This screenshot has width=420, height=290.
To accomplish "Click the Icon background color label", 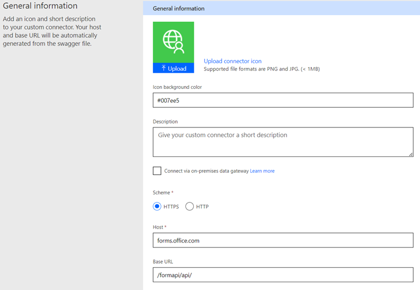I will (x=177, y=87).
